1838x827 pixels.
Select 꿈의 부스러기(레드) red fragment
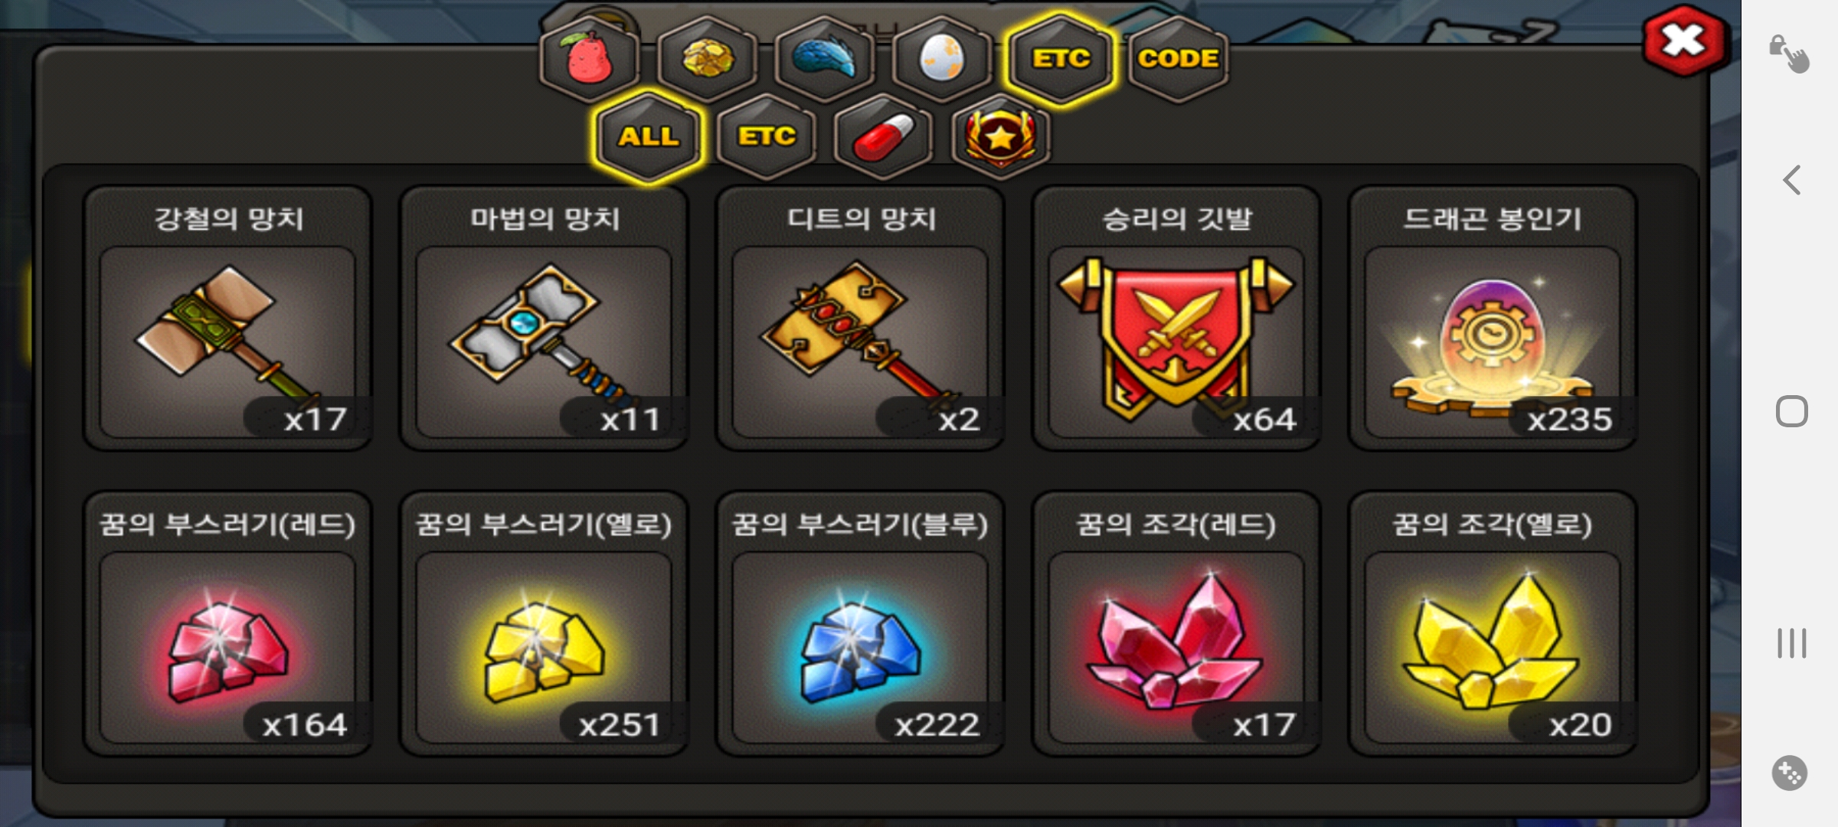(227, 623)
